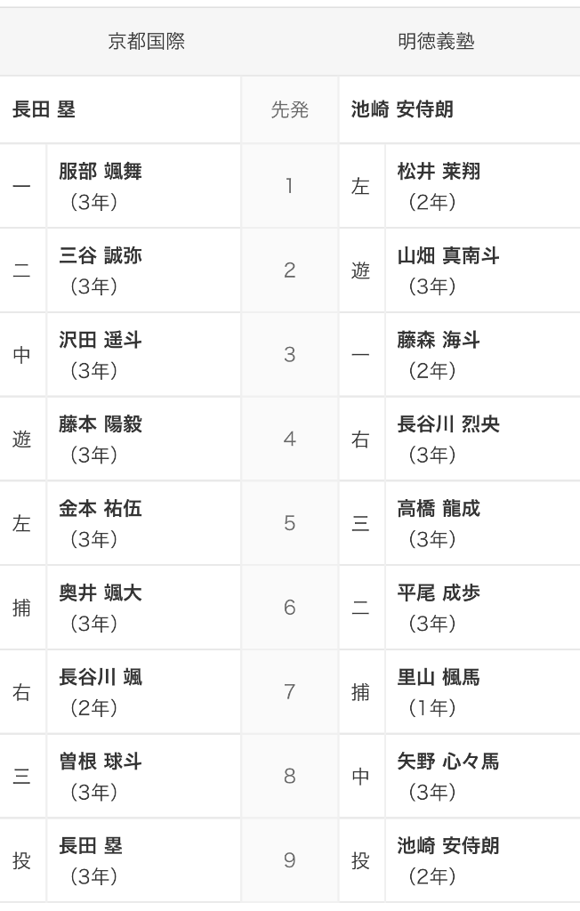Select the 京都国際 team header
Viewport: 580px width, 911px height.
coord(147,41)
